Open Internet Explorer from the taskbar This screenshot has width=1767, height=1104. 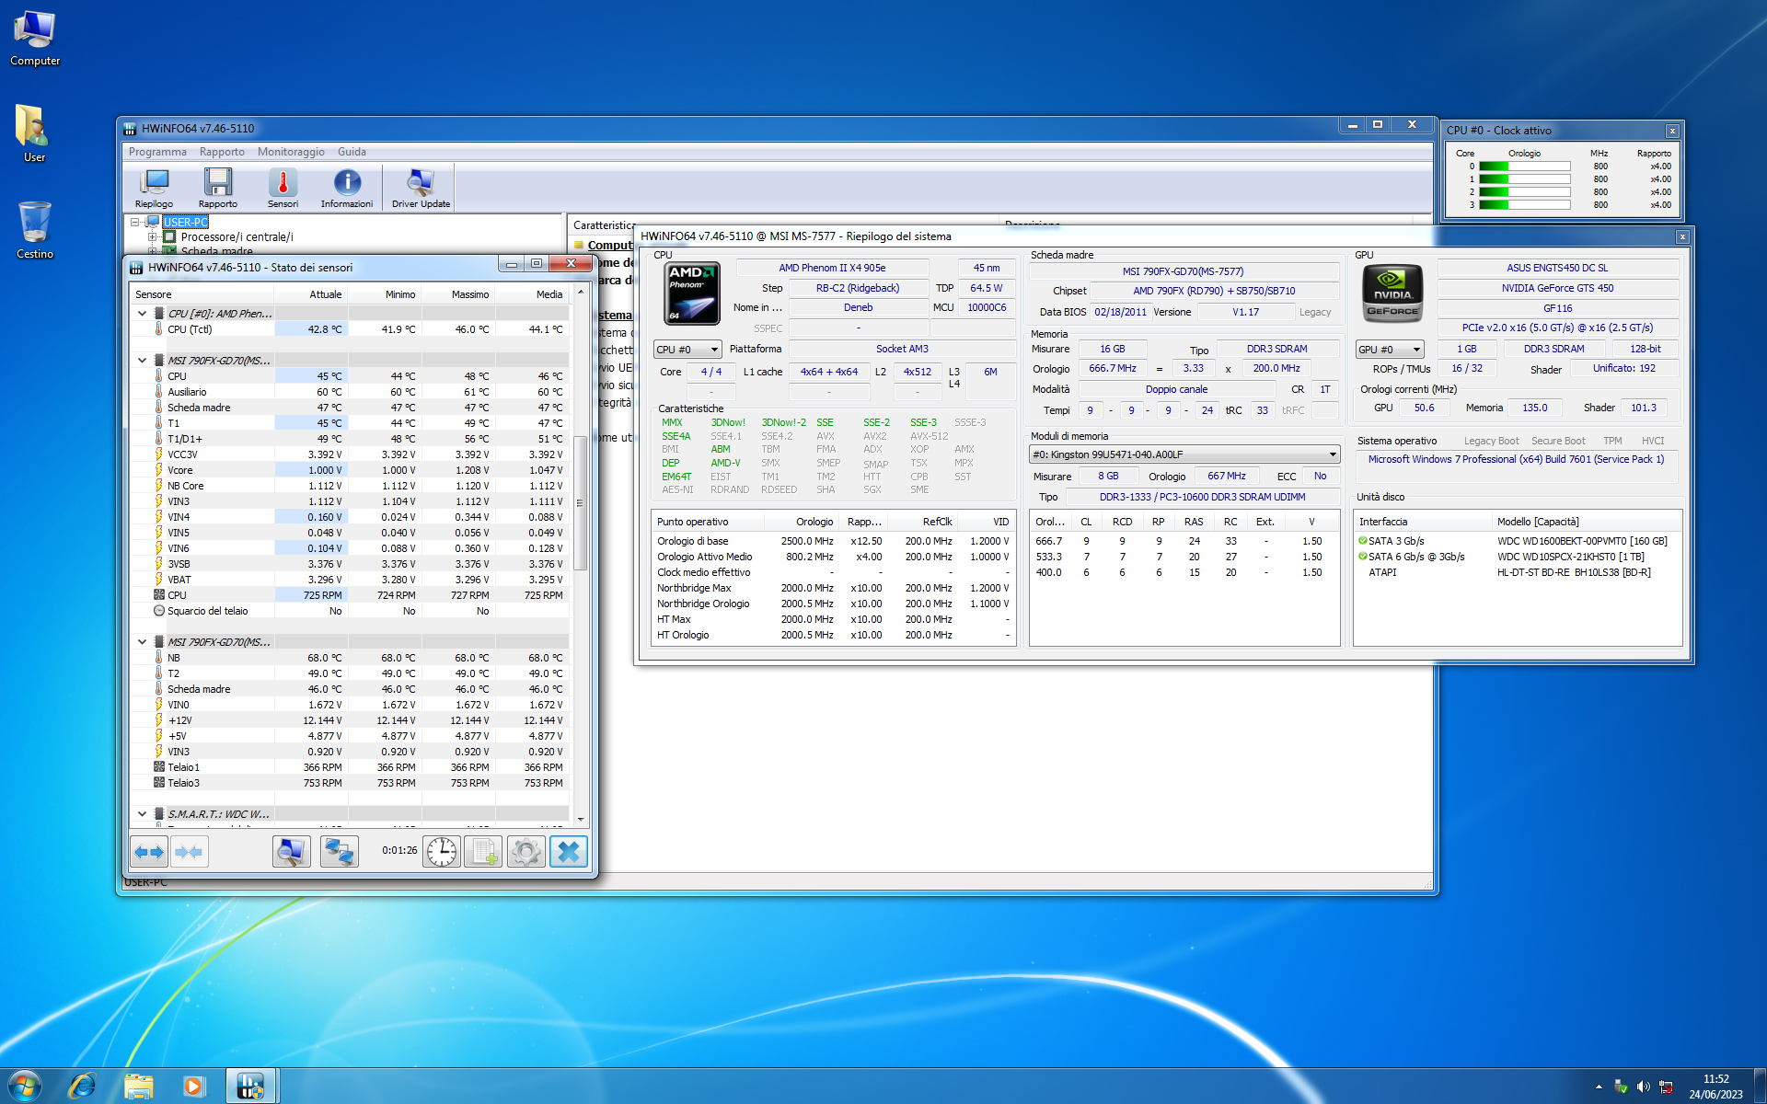(82, 1087)
